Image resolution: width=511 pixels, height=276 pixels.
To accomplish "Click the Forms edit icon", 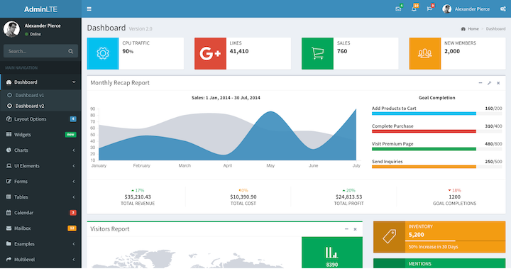I will pyautogui.click(x=9, y=181).
